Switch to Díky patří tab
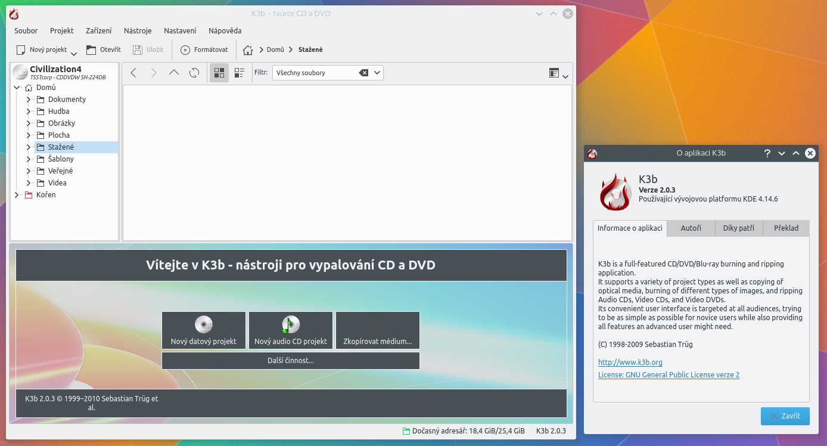827x446 pixels. 739,228
